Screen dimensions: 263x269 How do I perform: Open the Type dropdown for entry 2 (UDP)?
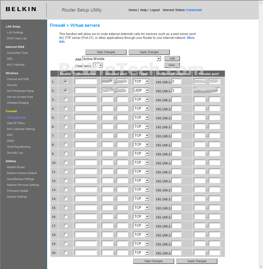pos(141,91)
